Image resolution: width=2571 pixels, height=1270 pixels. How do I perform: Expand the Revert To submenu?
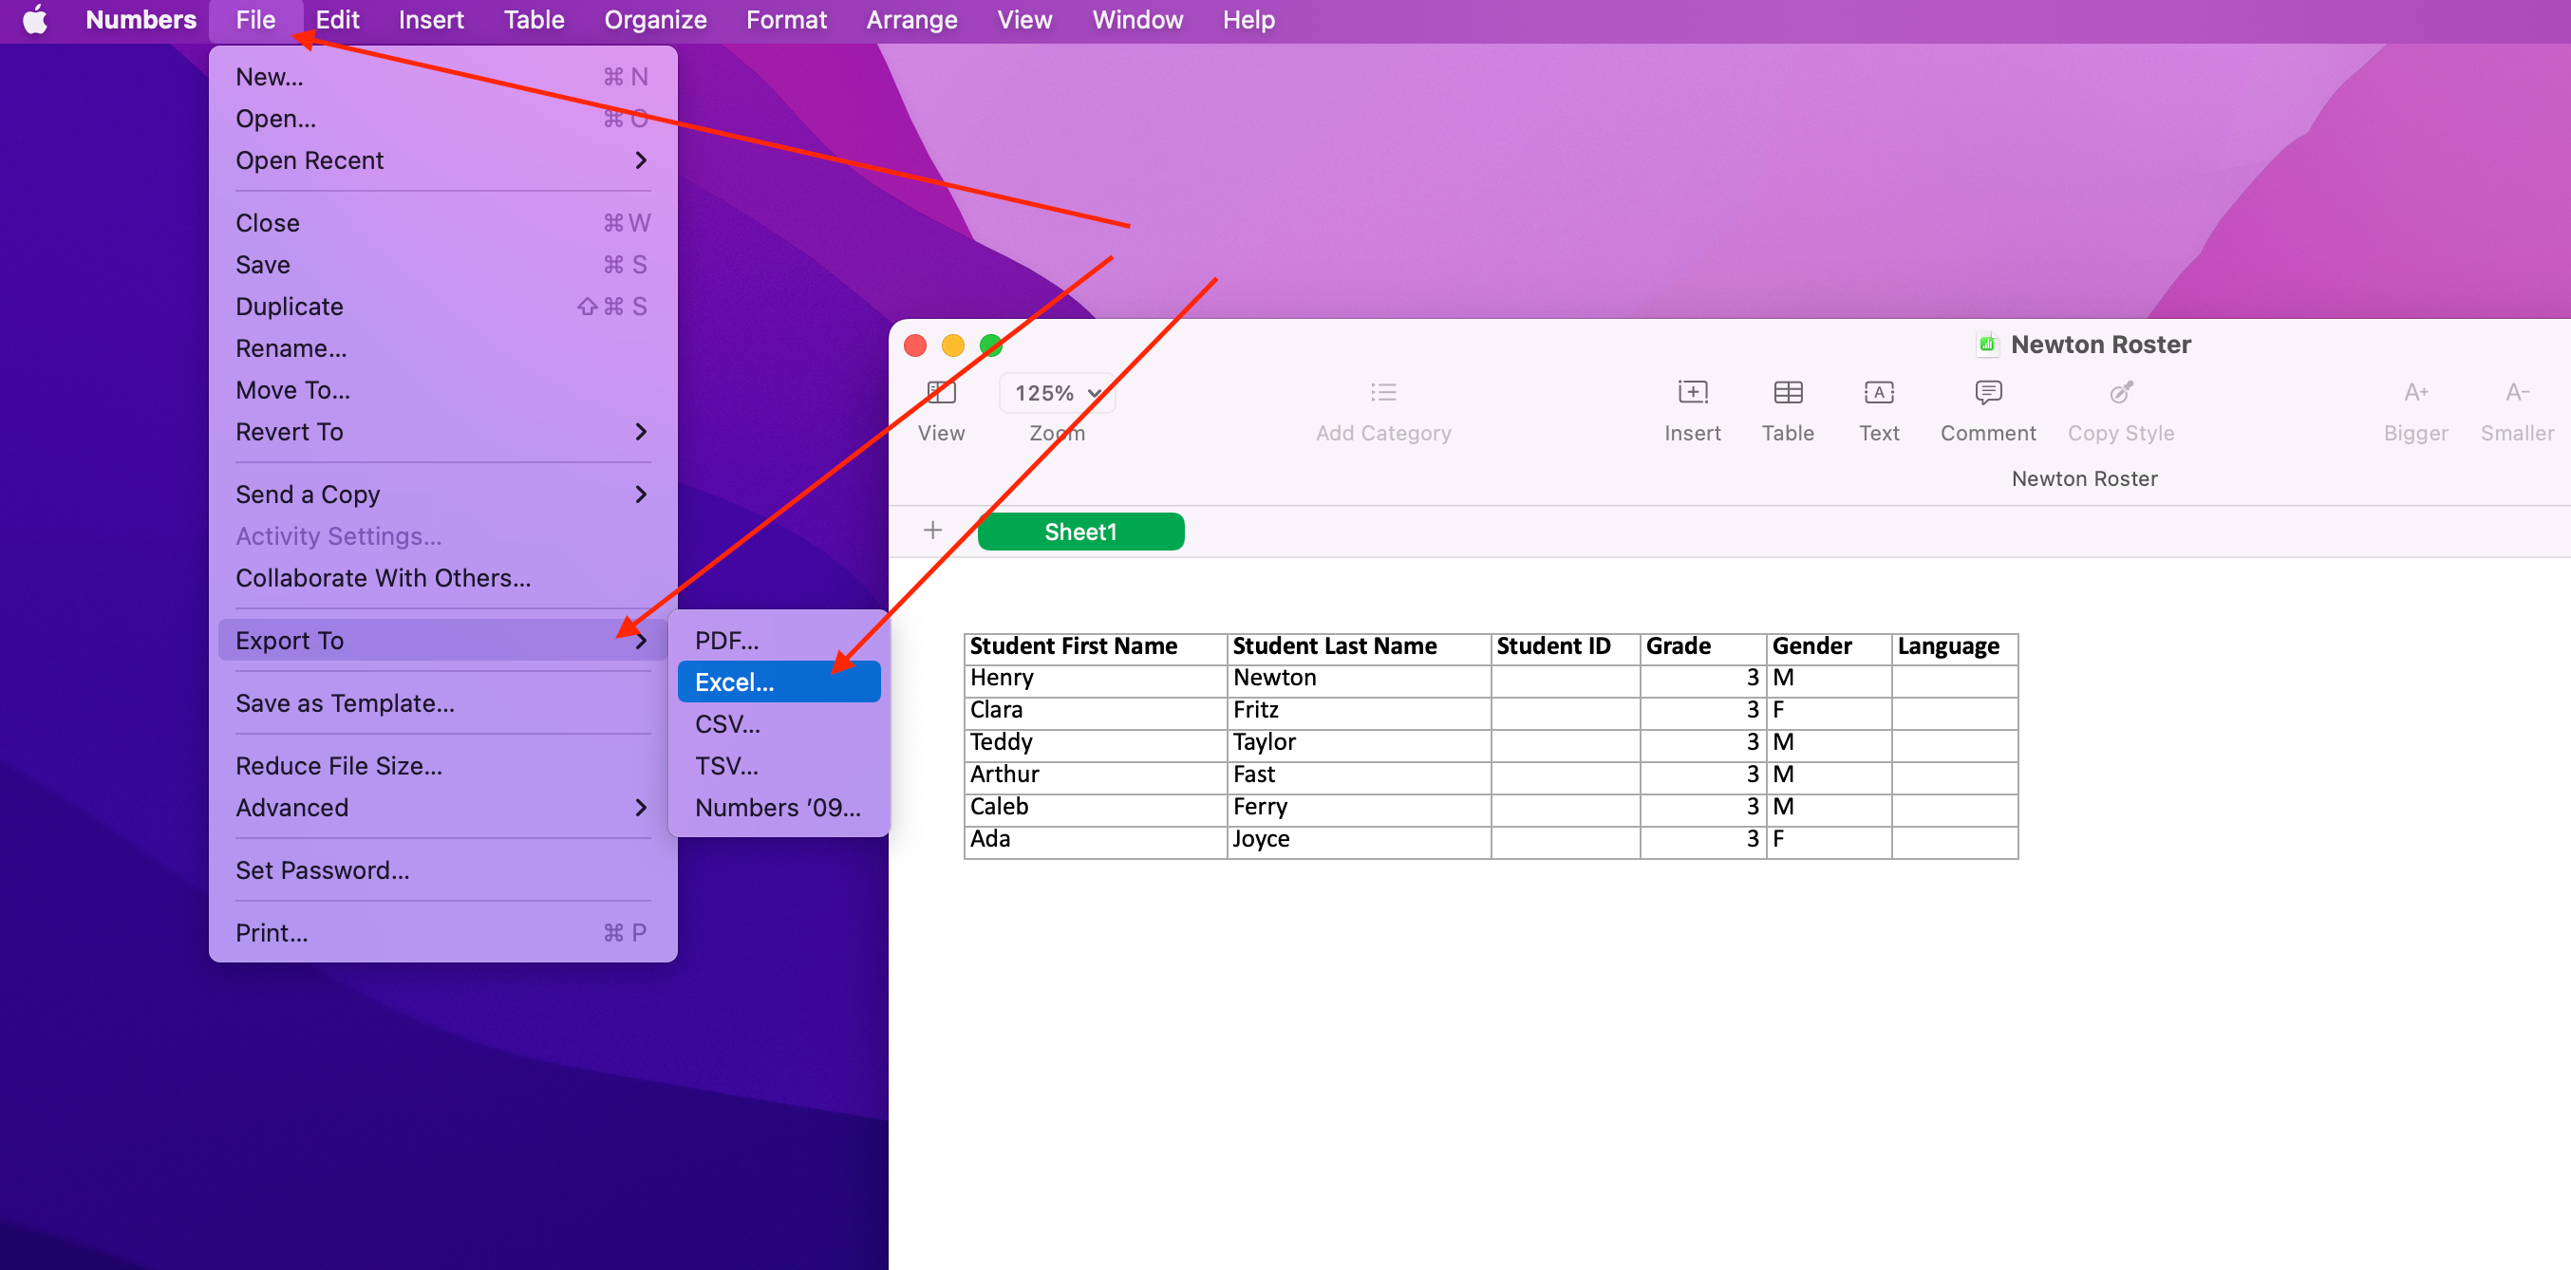pos(442,432)
